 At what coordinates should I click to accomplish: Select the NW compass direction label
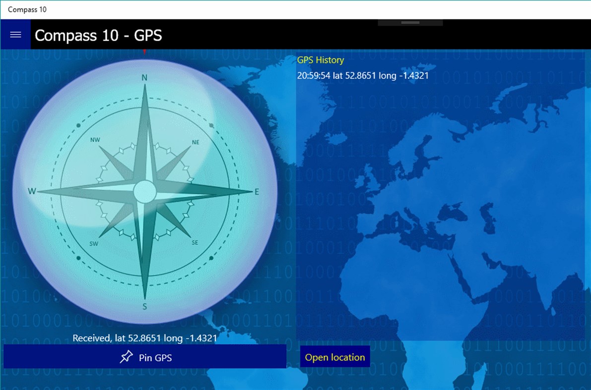(94, 141)
